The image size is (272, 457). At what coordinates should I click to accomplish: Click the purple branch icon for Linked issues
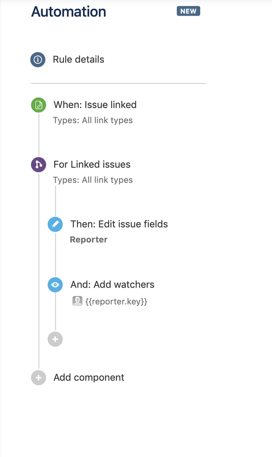pyautogui.click(x=38, y=164)
